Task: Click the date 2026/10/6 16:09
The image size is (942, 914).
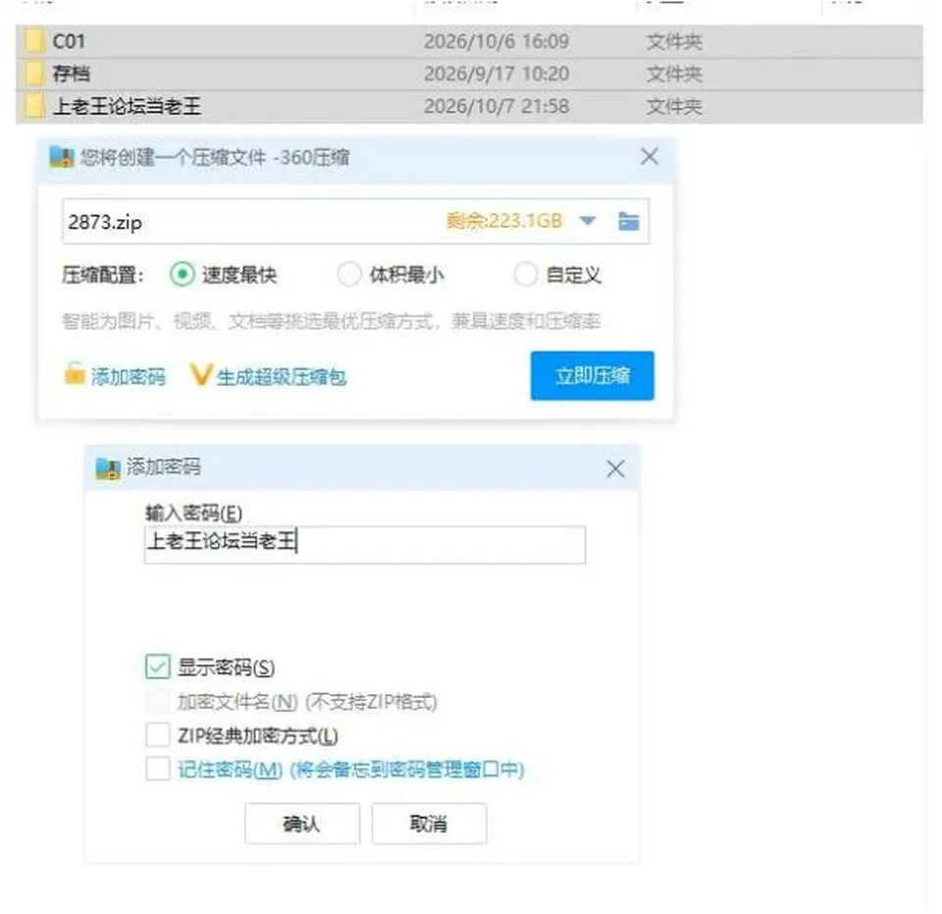Action: [497, 41]
